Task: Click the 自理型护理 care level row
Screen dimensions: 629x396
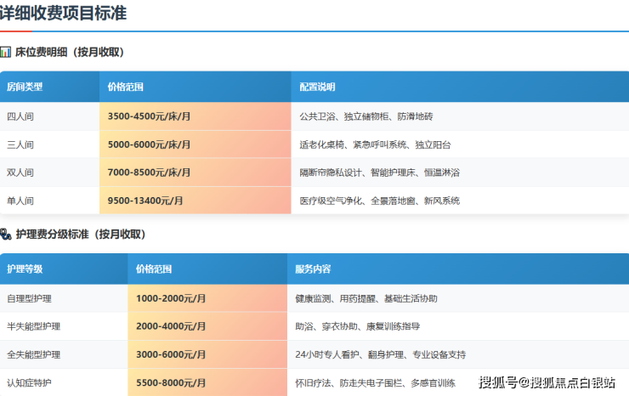Action: click(30, 298)
